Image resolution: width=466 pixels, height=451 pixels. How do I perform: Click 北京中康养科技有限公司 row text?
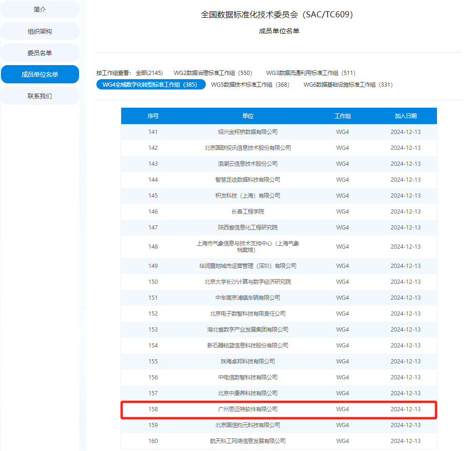tap(248, 393)
